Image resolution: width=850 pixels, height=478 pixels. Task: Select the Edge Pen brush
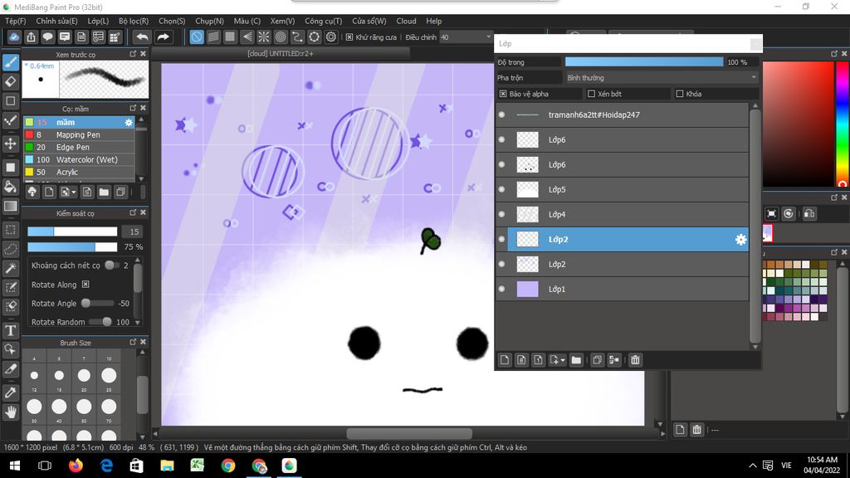79,148
